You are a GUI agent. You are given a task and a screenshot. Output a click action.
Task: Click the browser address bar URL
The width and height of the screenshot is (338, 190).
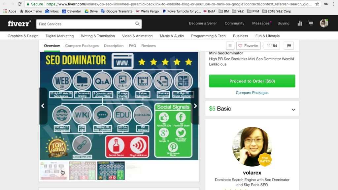click(179, 4)
